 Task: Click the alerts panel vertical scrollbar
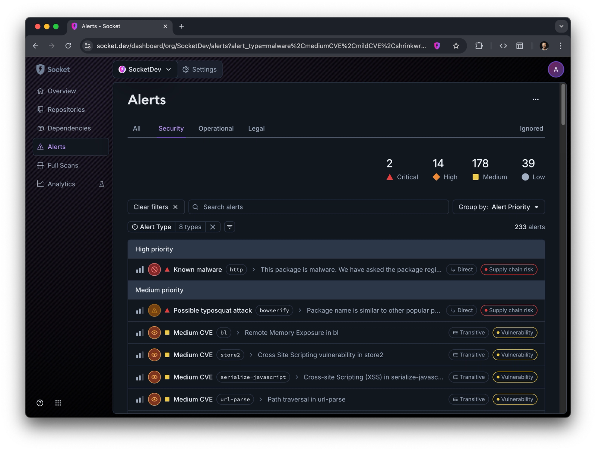563,105
